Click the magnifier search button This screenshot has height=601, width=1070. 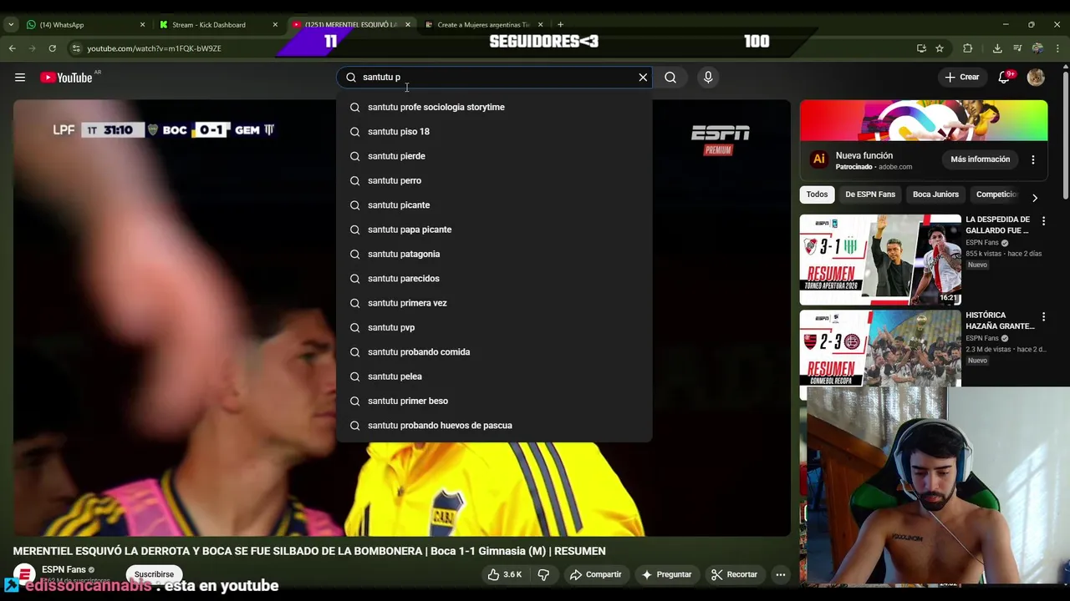click(x=670, y=77)
